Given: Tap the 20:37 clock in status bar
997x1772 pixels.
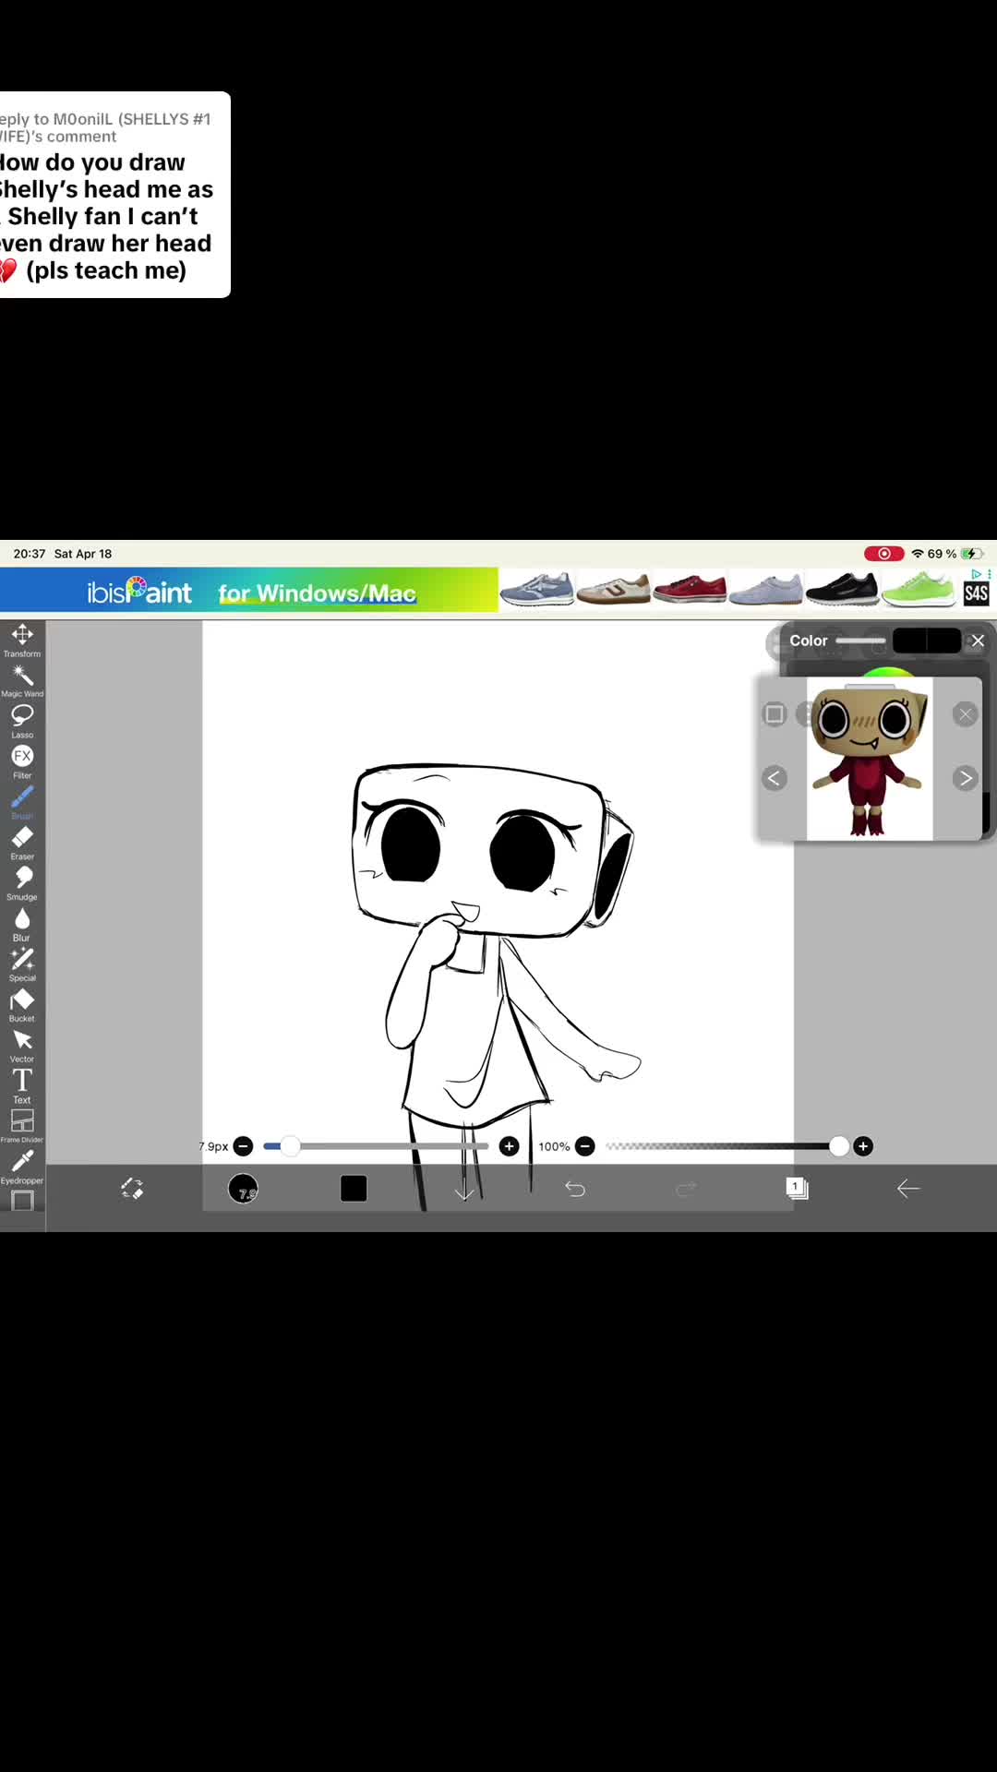Looking at the screenshot, I should coord(30,554).
